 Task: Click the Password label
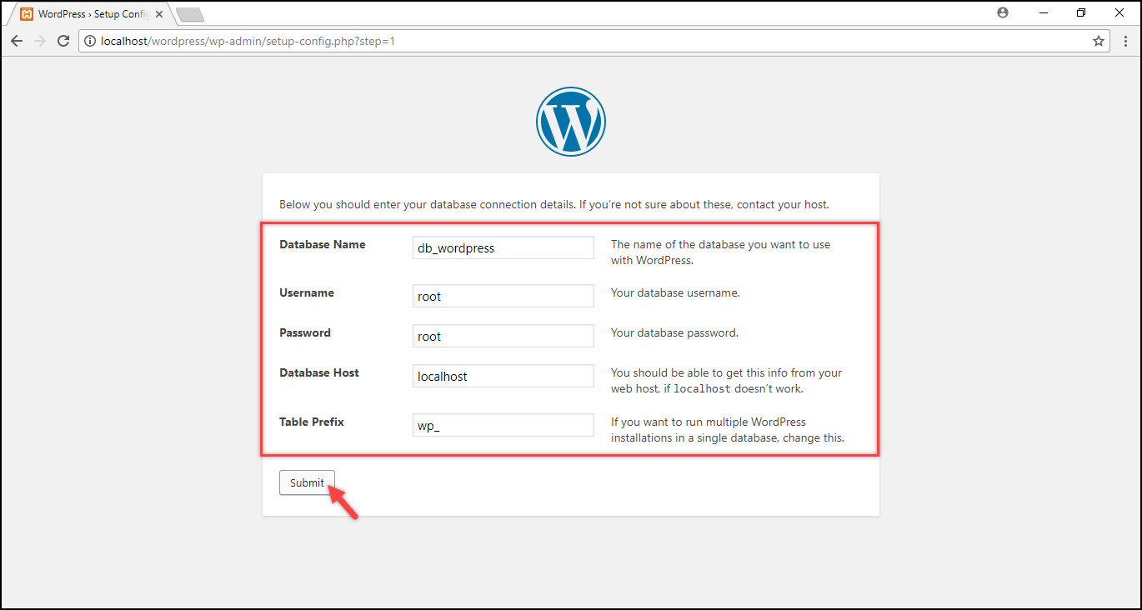tap(305, 332)
